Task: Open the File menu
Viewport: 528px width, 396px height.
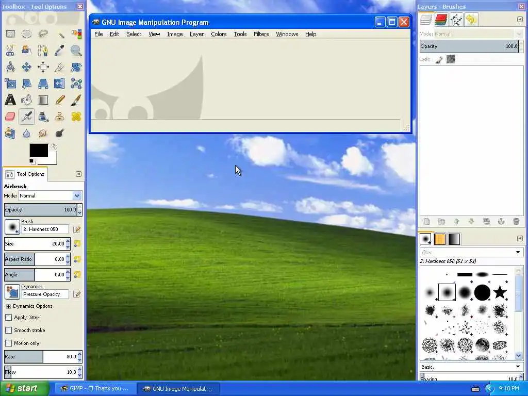Action: coord(98,34)
